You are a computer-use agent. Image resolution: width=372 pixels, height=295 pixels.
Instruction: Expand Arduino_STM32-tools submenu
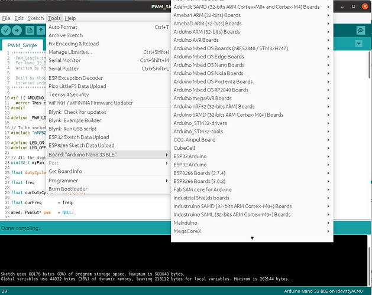252,132
